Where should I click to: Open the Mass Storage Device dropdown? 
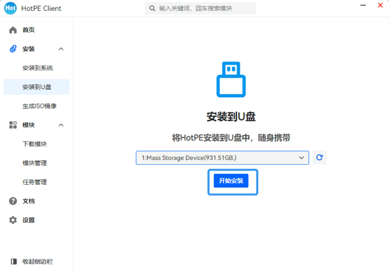pyautogui.click(x=223, y=158)
